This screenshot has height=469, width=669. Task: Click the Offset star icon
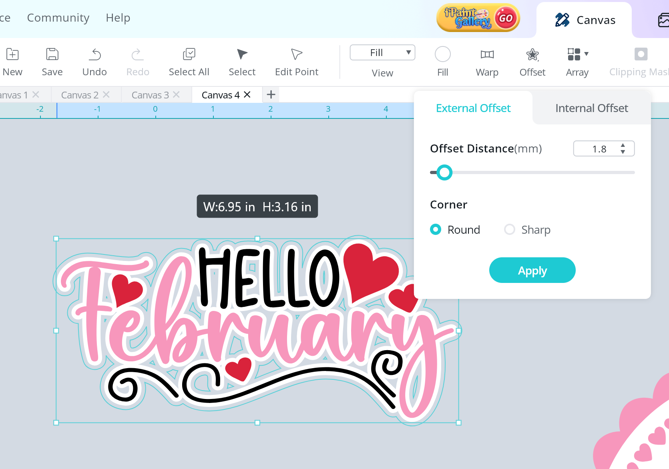tap(532, 54)
